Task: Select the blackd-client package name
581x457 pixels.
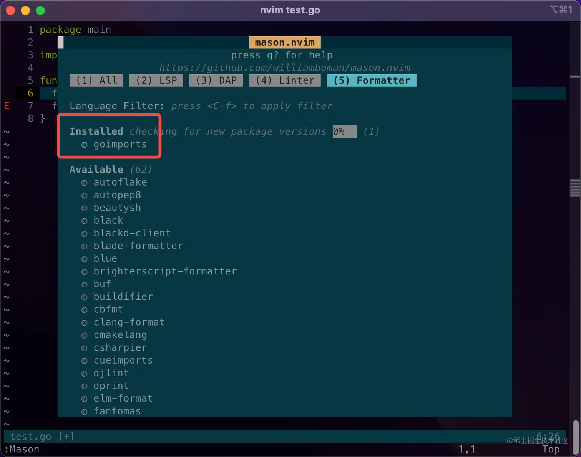Action: point(132,233)
